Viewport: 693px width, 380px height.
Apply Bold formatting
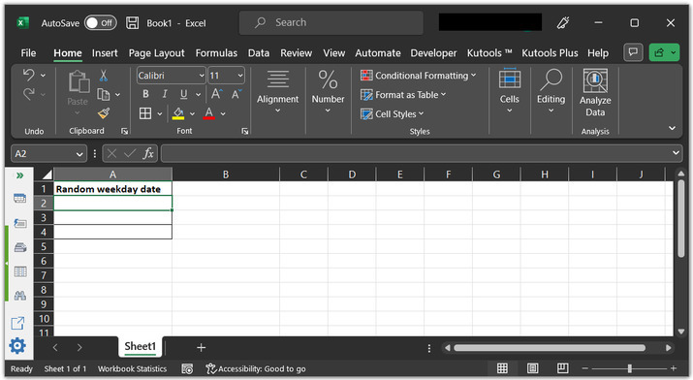click(x=145, y=94)
